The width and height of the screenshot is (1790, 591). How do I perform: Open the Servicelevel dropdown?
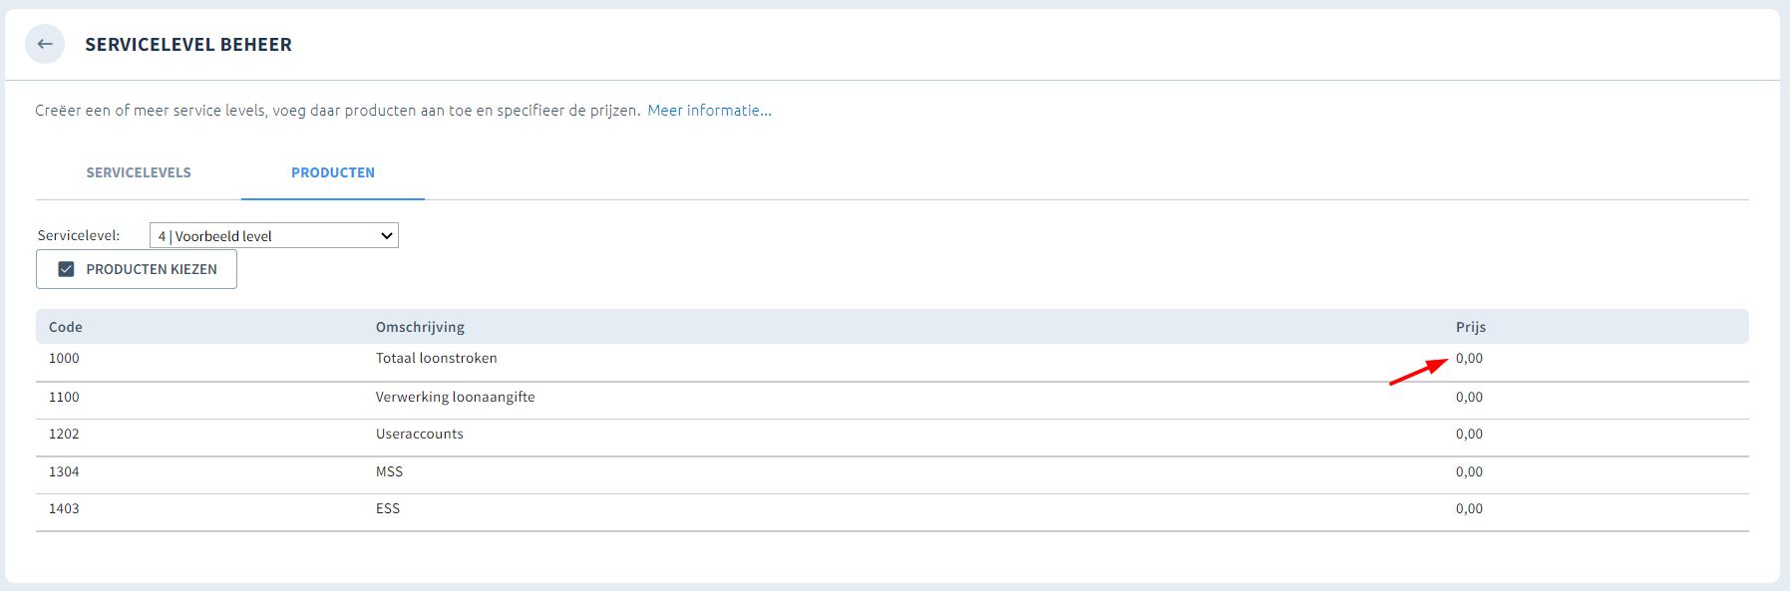pos(274,235)
